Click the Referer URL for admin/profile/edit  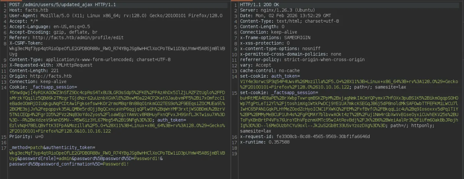tap(78, 38)
